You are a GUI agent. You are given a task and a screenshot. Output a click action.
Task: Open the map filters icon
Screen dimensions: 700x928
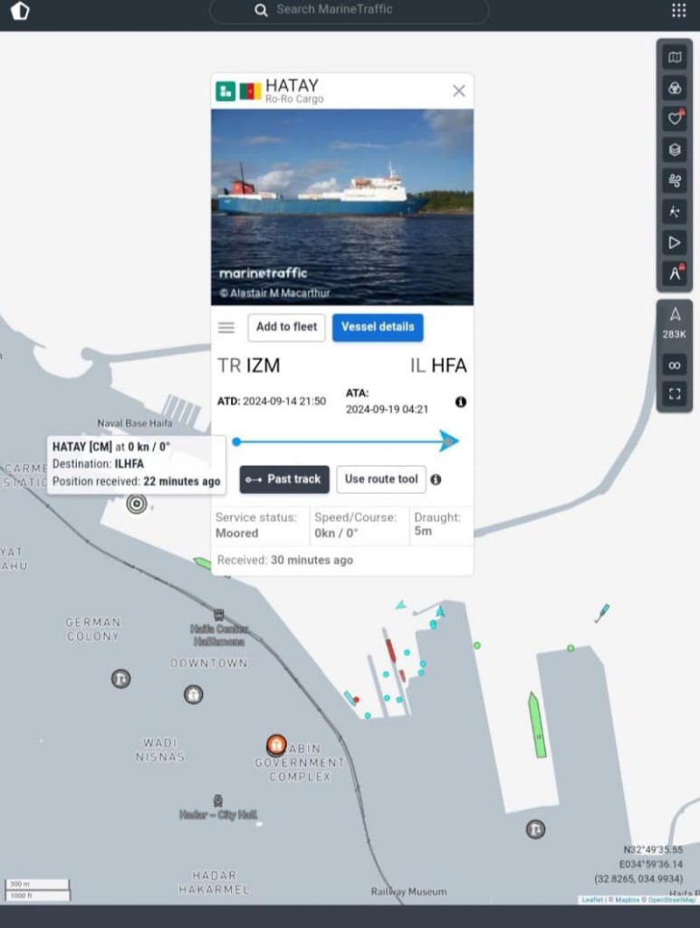(x=675, y=88)
